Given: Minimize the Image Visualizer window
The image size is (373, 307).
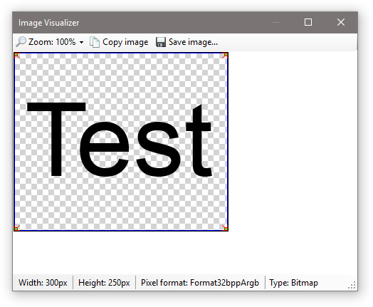Looking at the screenshot, I should pyautogui.click(x=276, y=22).
